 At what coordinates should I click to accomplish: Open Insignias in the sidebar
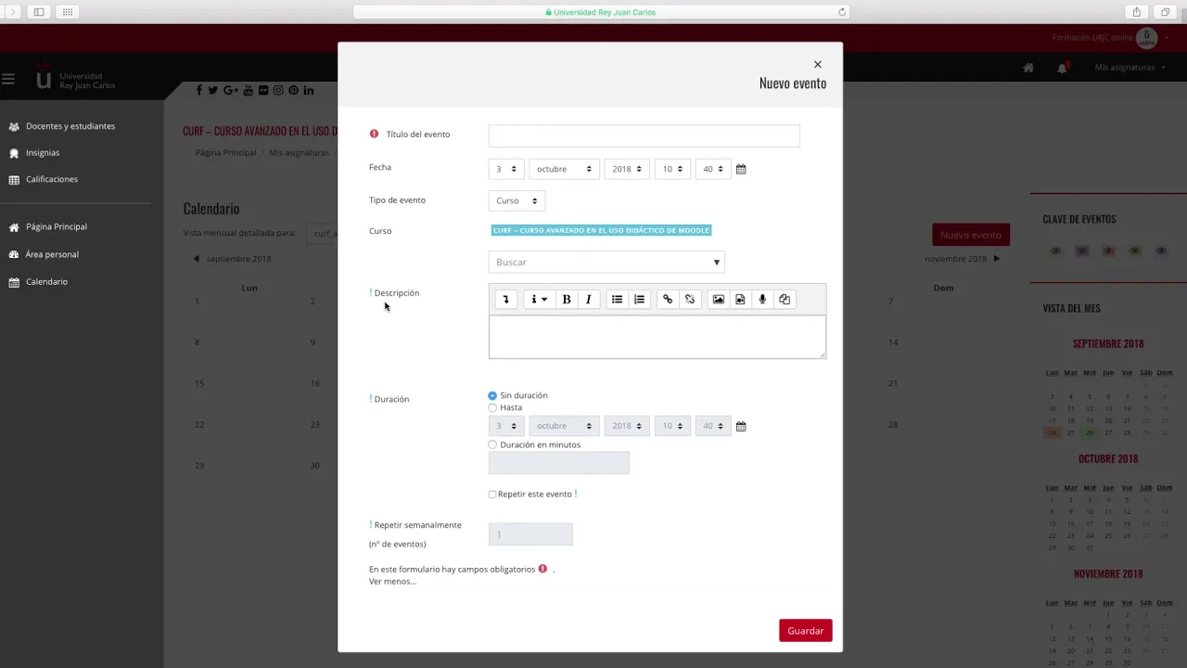pyautogui.click(x=43, y=153)
